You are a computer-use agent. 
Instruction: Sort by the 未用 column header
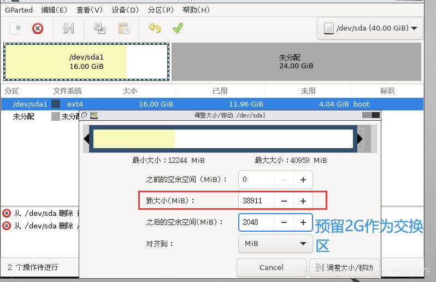tap(308, 91)
